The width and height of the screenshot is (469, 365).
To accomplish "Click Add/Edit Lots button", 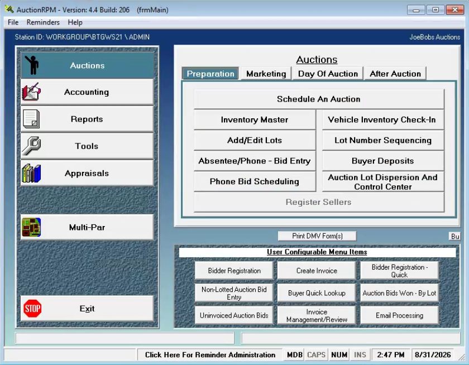I will [255, 140].
